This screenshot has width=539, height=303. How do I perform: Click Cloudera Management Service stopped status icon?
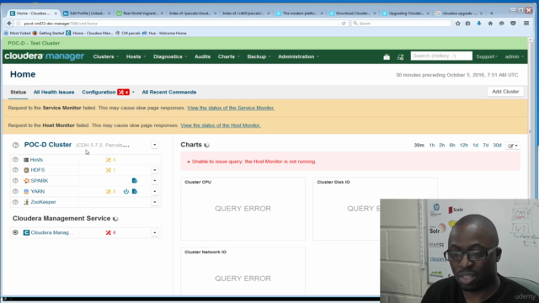[x=15, y=232]
